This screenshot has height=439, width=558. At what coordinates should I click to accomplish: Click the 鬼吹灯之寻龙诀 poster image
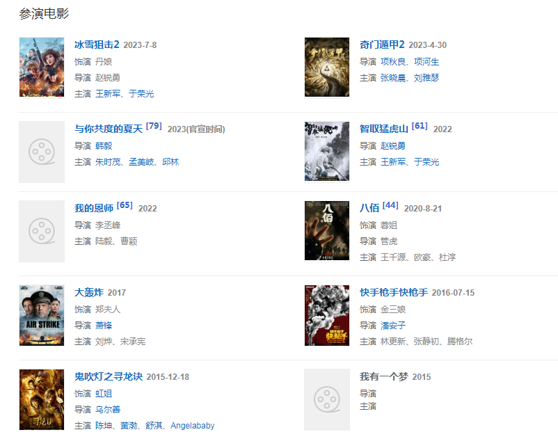[42, 399]
